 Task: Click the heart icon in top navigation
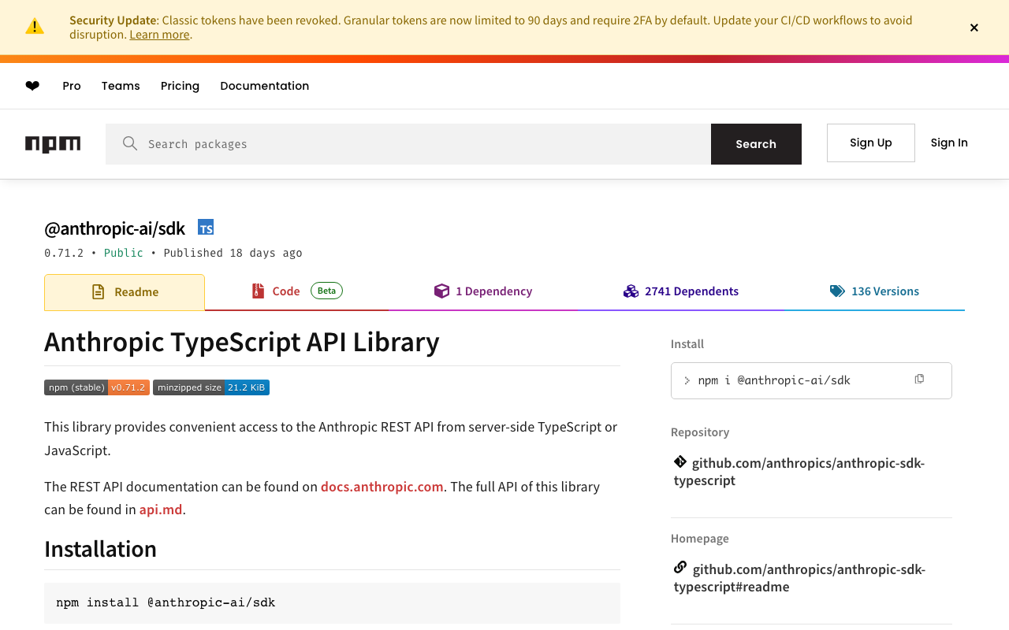pos(32,86)
